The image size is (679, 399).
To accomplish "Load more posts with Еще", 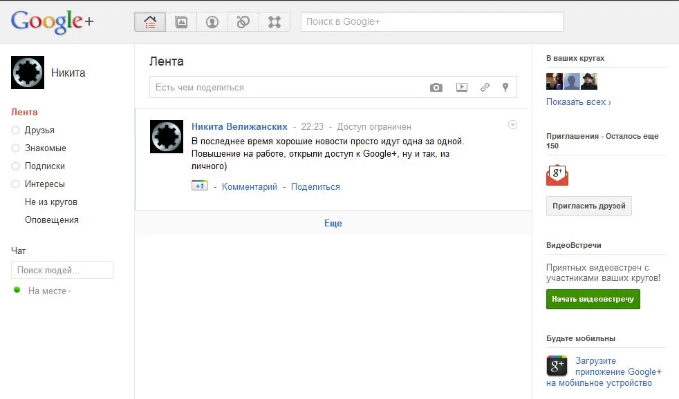I will point(333,223).
